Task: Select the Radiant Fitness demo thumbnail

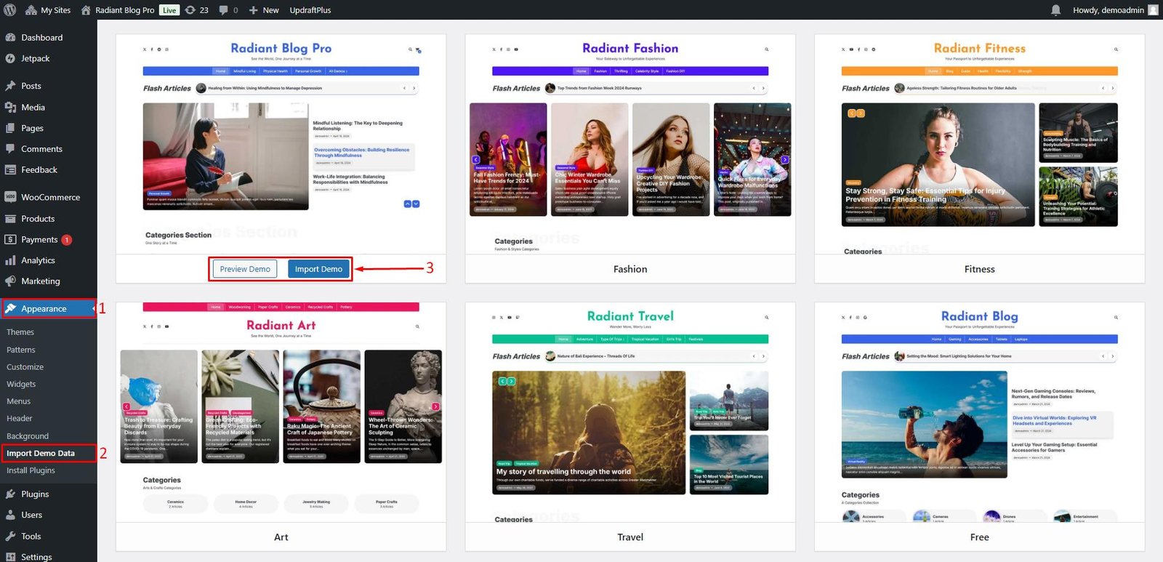Action: pos(979,144)
